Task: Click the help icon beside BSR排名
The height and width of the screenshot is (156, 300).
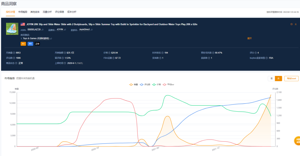Action: click(x=162, y=53)
